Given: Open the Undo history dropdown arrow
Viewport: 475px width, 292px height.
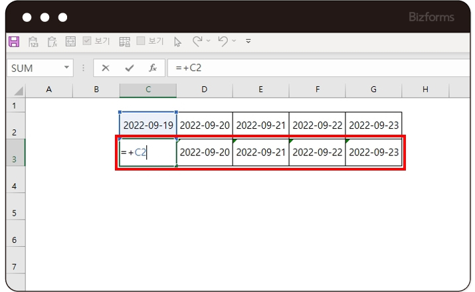Looking at the screenshot, I should (x=235, y=41).
